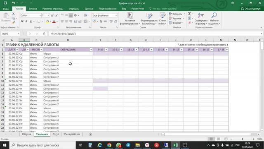Open the Отгул sheet tab
264x149 pixels.
coord(56,134)
